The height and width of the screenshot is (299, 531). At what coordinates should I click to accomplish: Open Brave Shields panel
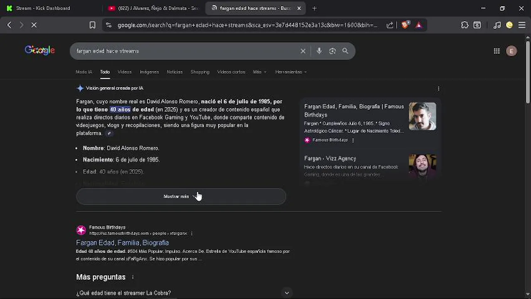click(x=405, y=25)
